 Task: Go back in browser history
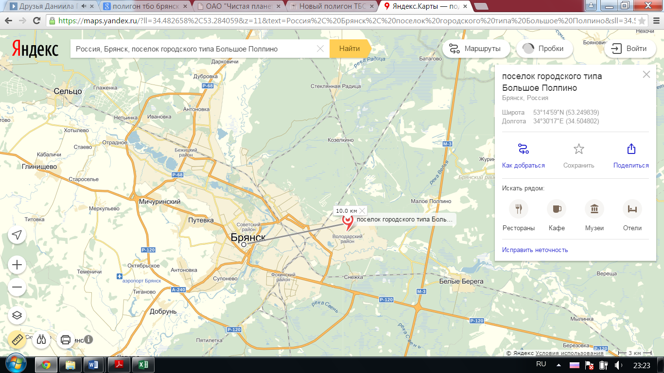(9, 21)
